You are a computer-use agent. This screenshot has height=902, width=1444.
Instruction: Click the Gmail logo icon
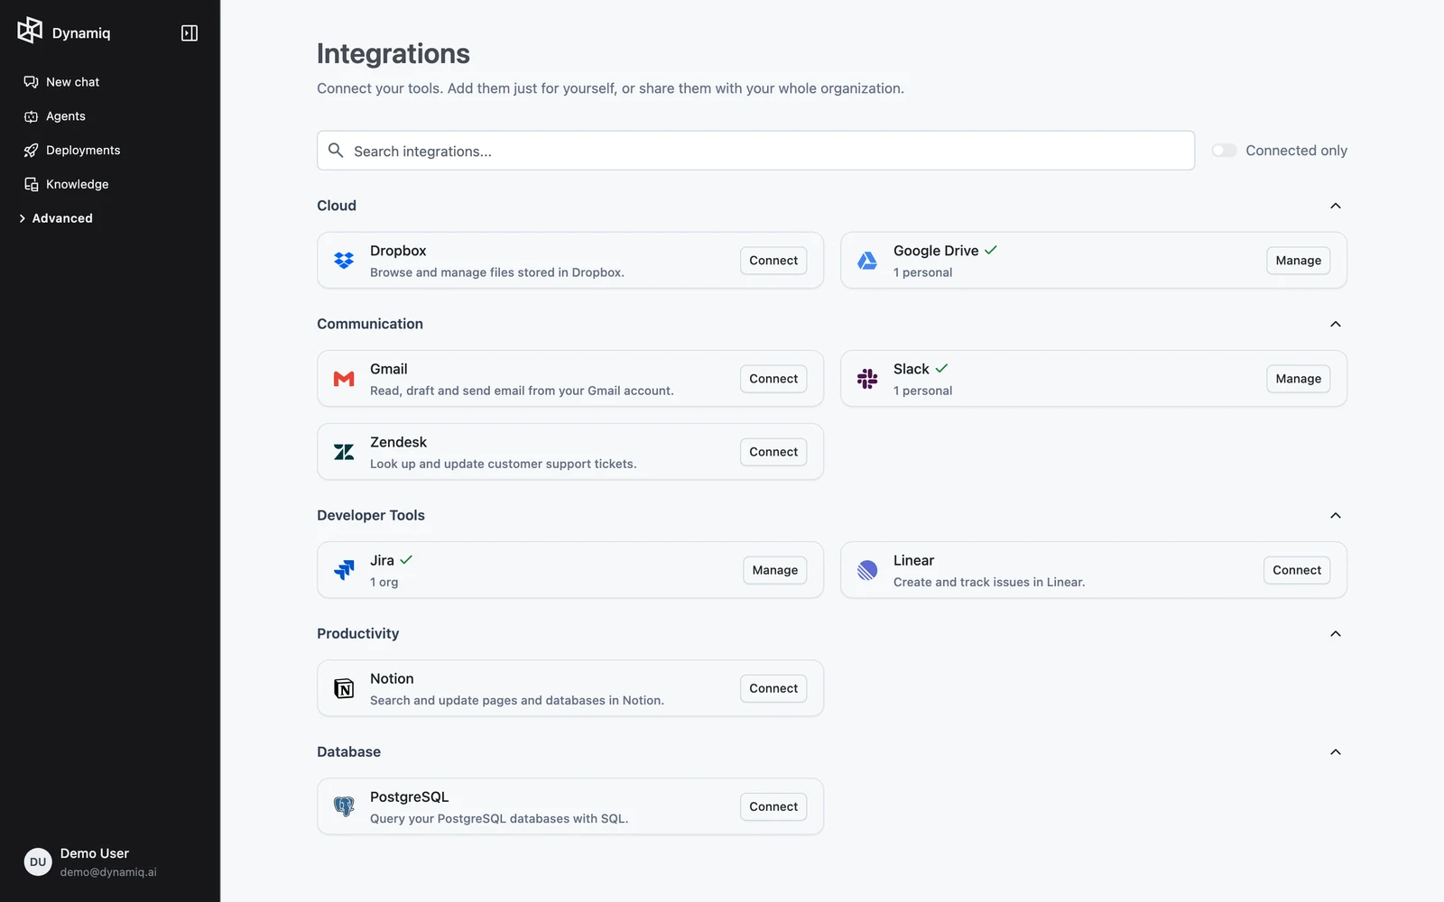pyautogui.click(x=344, y=379)
